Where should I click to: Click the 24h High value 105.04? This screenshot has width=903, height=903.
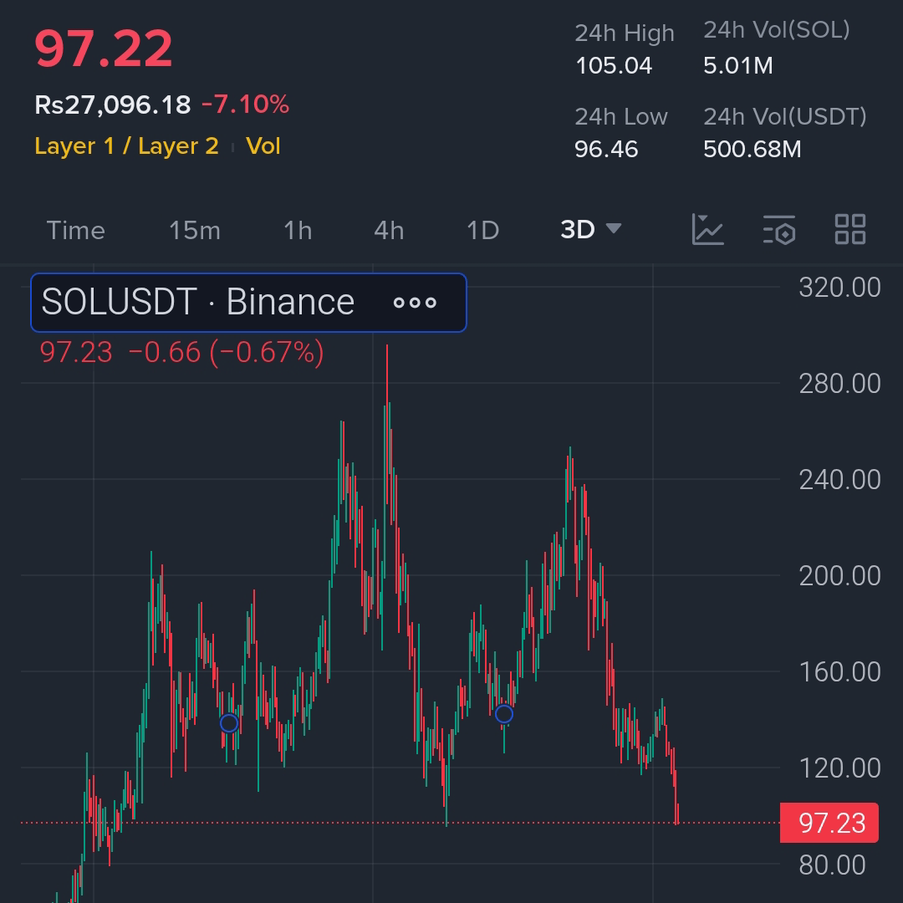pos(614,66)
